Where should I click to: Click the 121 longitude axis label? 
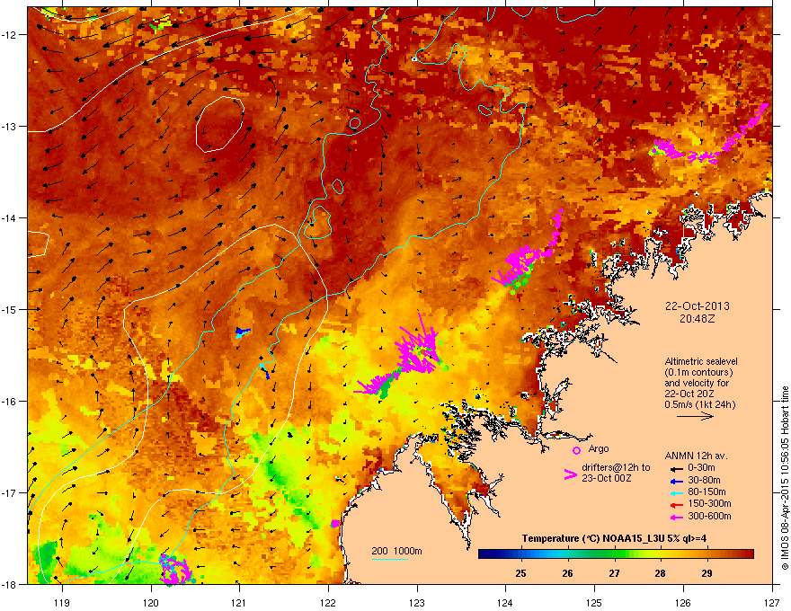tap(239, 602)
